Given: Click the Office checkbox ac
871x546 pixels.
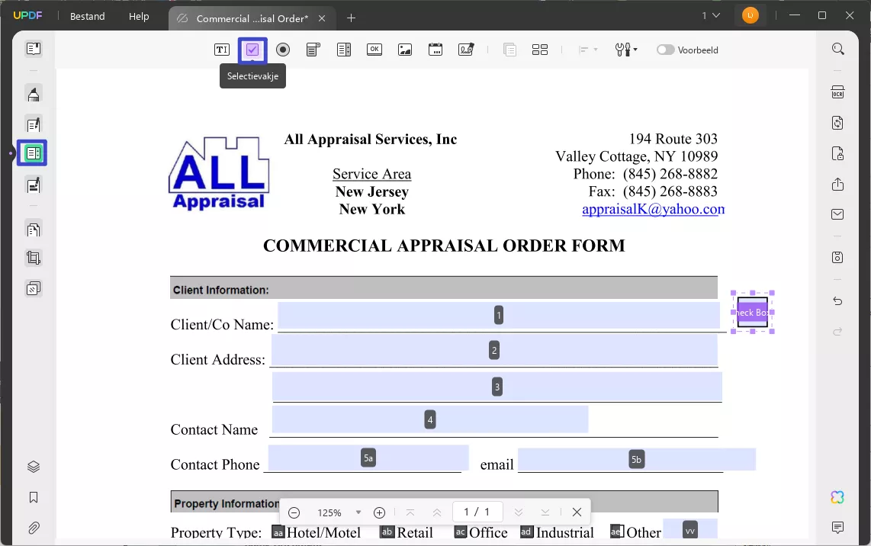Looking at the screenshot, I should point(461,532).
